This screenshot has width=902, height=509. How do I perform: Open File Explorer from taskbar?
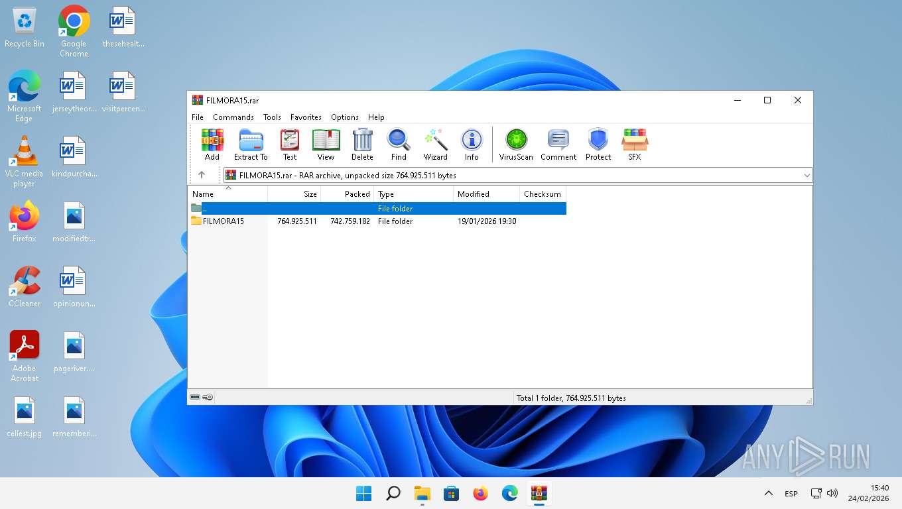click(x=422, y=493)
